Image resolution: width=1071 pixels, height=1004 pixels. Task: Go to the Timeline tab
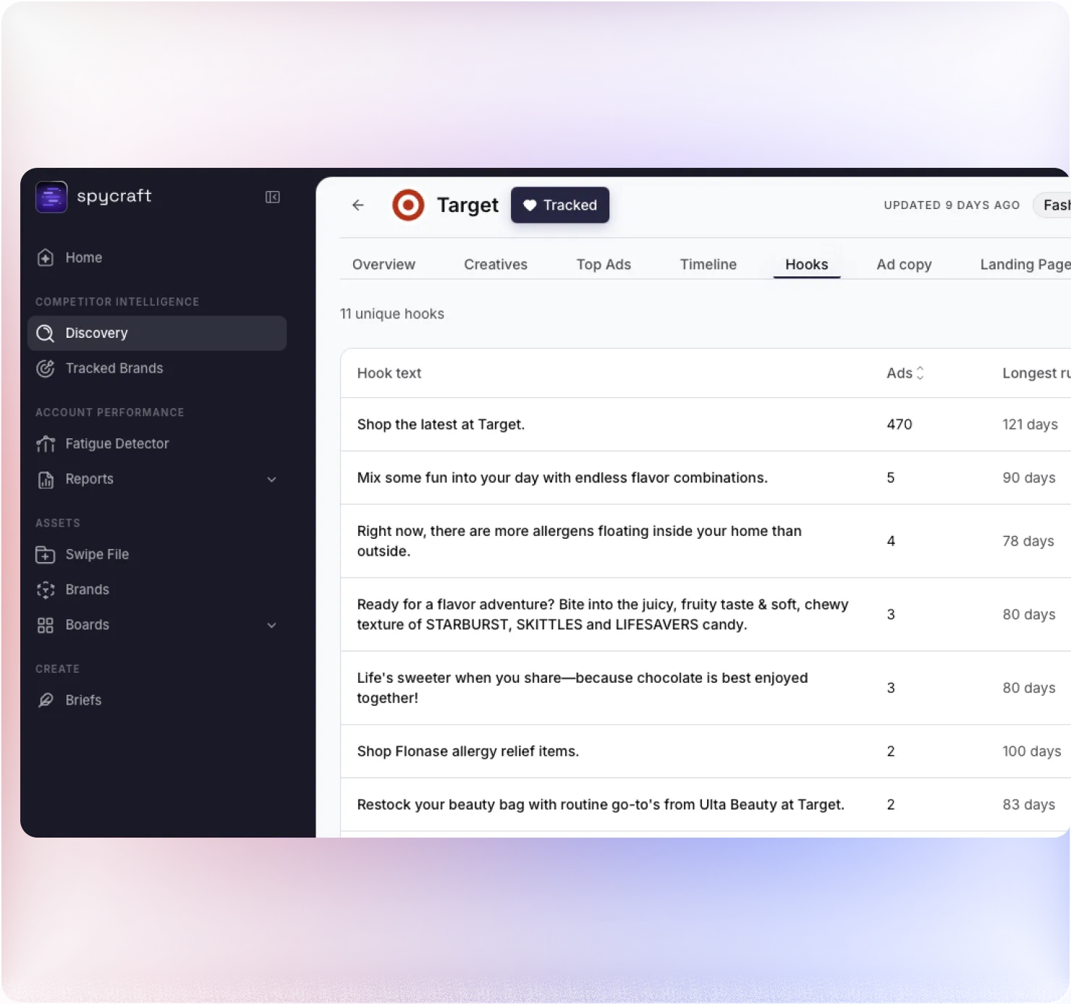(x=708, y=265)
